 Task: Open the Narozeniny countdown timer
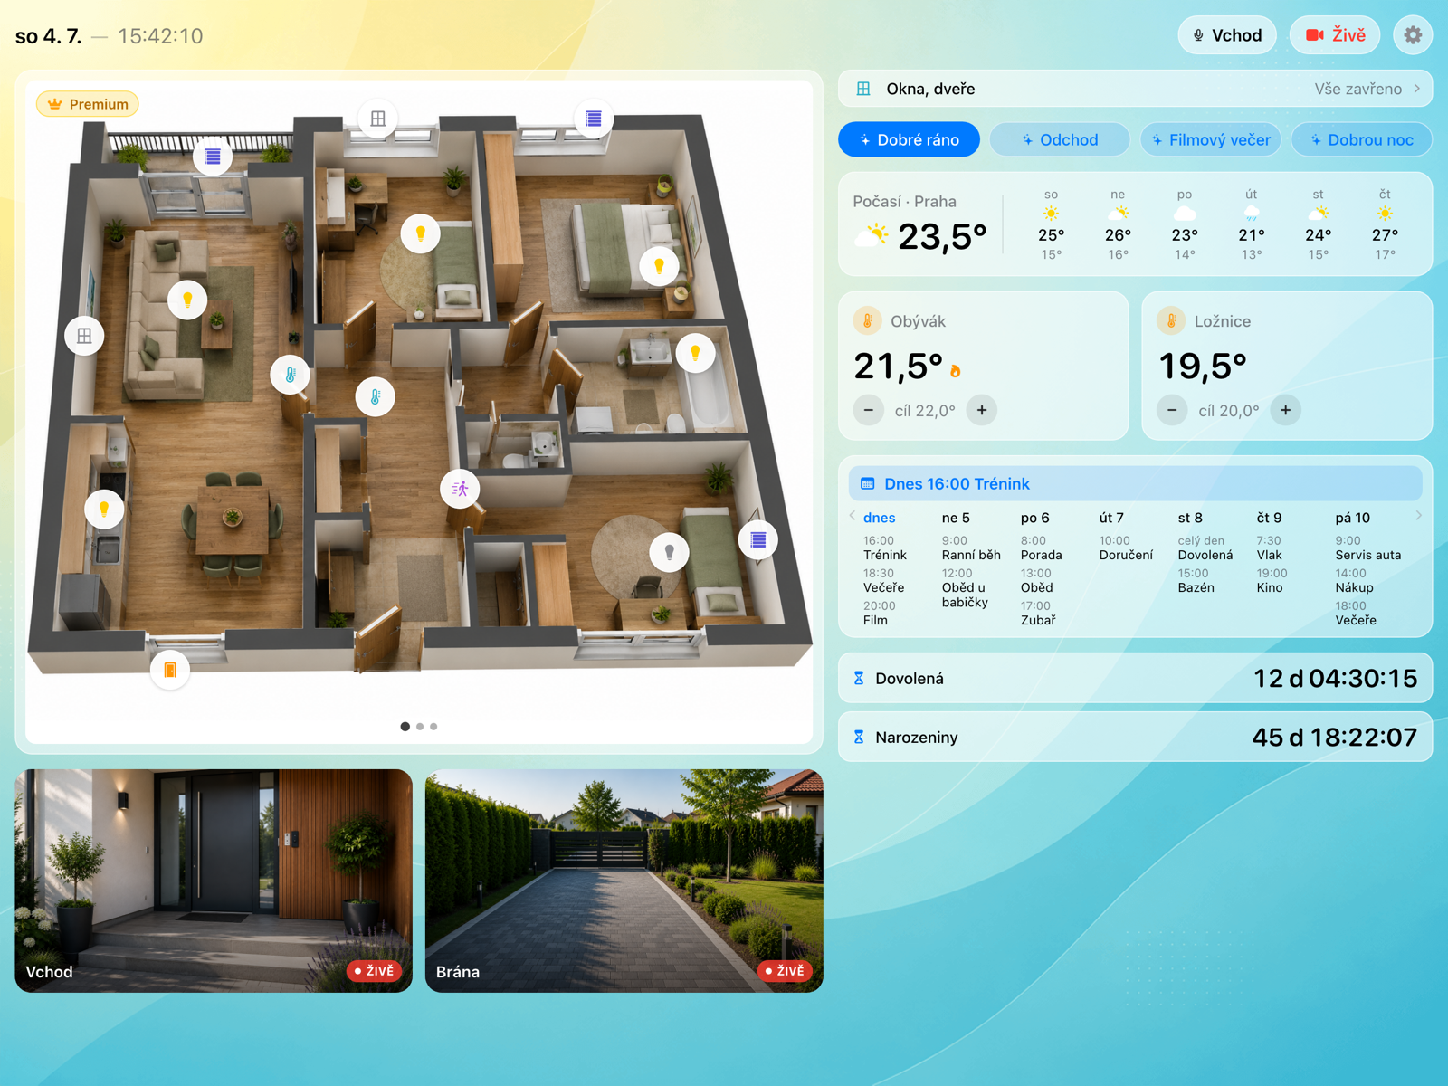(x=1135, y=737)
